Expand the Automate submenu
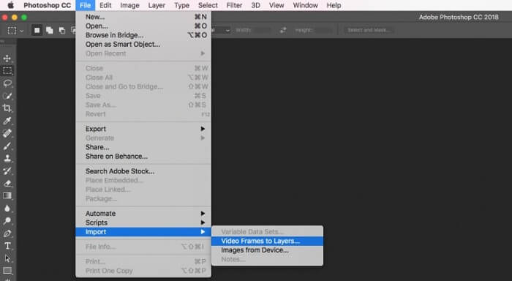Image resolution: width=512 pixels, height=281 pixels. coord(143,214)
